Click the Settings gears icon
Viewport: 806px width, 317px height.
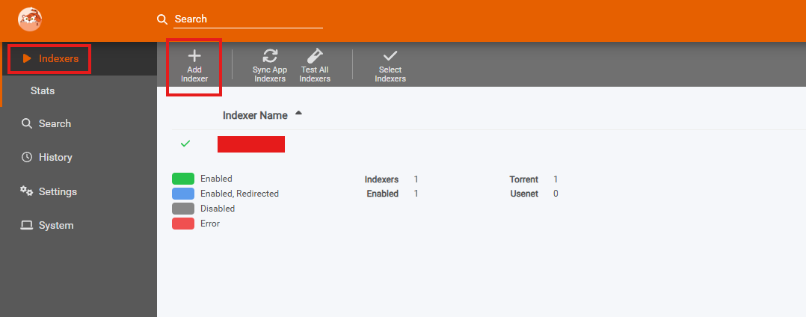pos(27,191)
